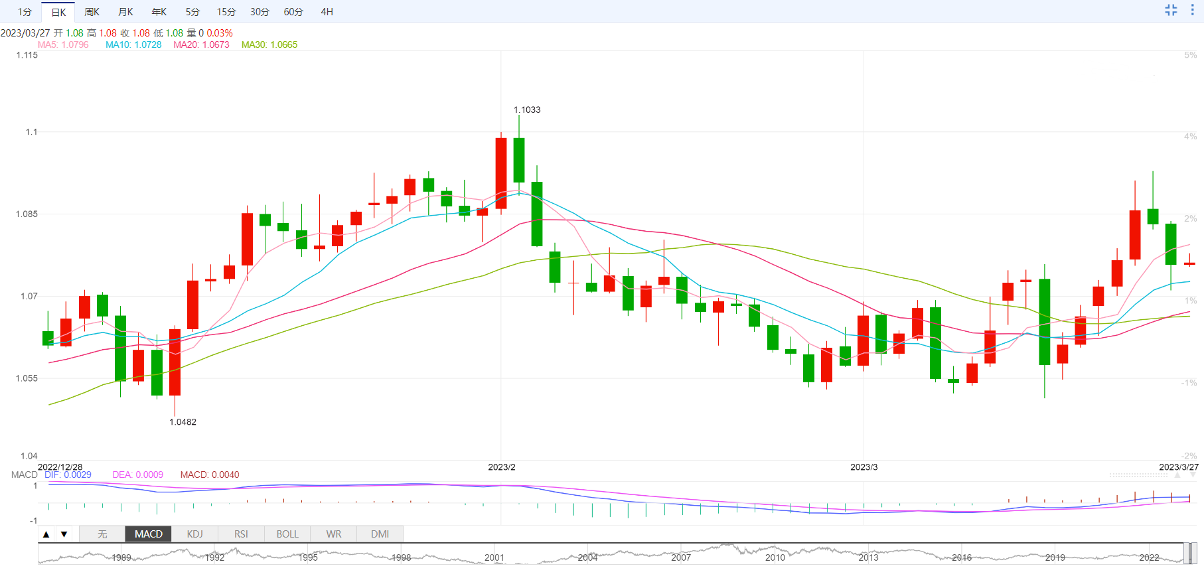Switch to 60分 timeframe tab
The width and height of the screenshot is (1204, 588).
coord(293,12)
